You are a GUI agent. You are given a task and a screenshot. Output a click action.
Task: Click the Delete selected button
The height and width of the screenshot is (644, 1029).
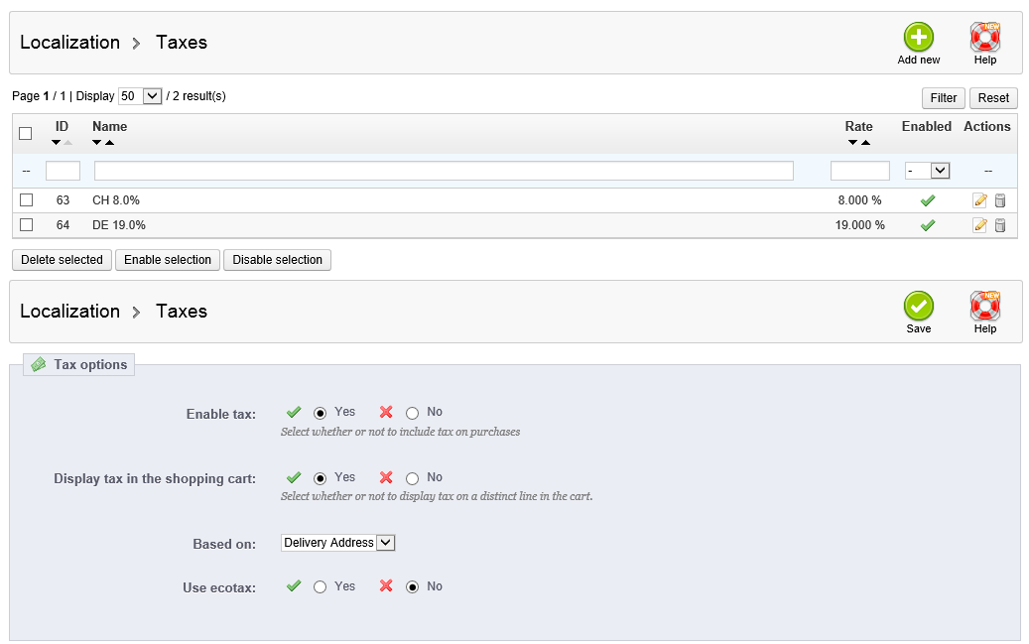point(62,260)
